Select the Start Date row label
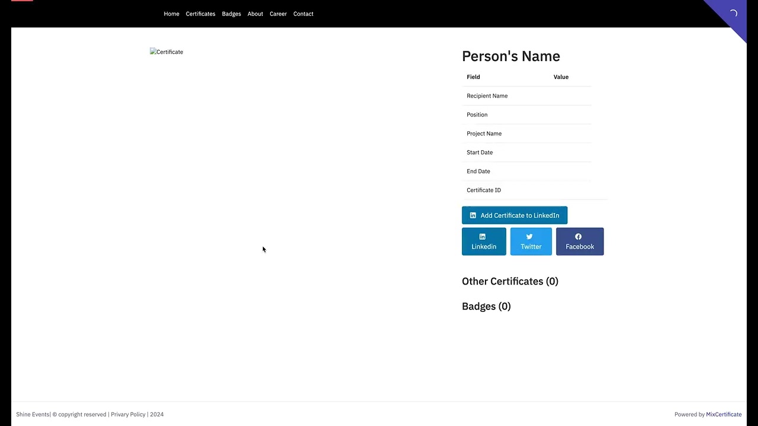Screen dimensions: 758x426 click(x=480, y=153)
